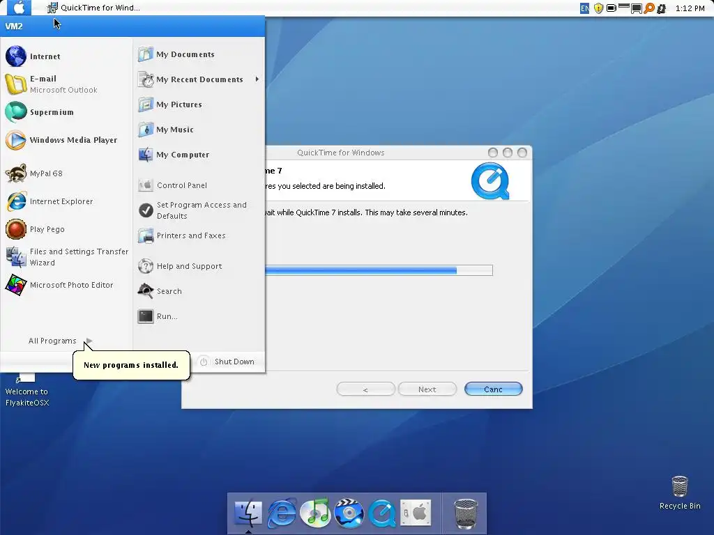Viewport: 714px width, 535px height.
Task: Open Search from start menu
Action: tap(199, 291)
